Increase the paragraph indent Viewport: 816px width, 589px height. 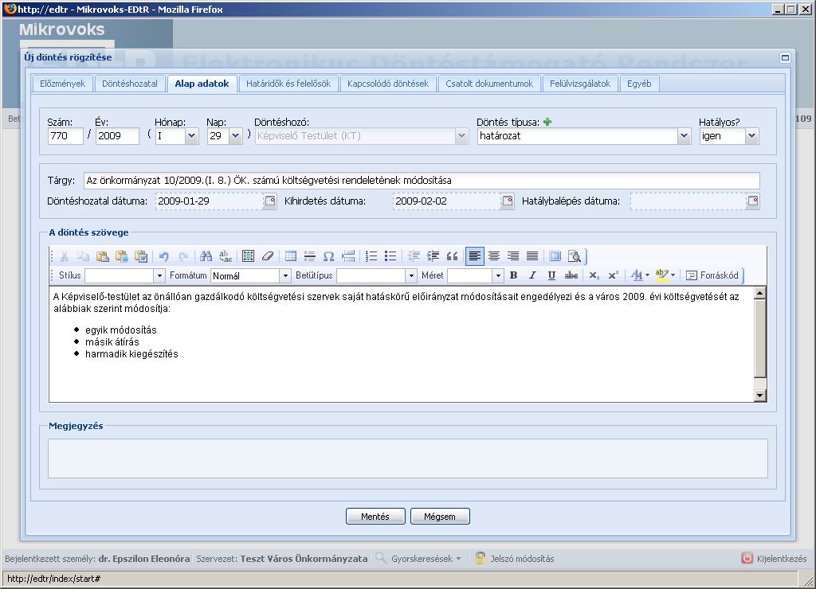(x=433, y=256)
